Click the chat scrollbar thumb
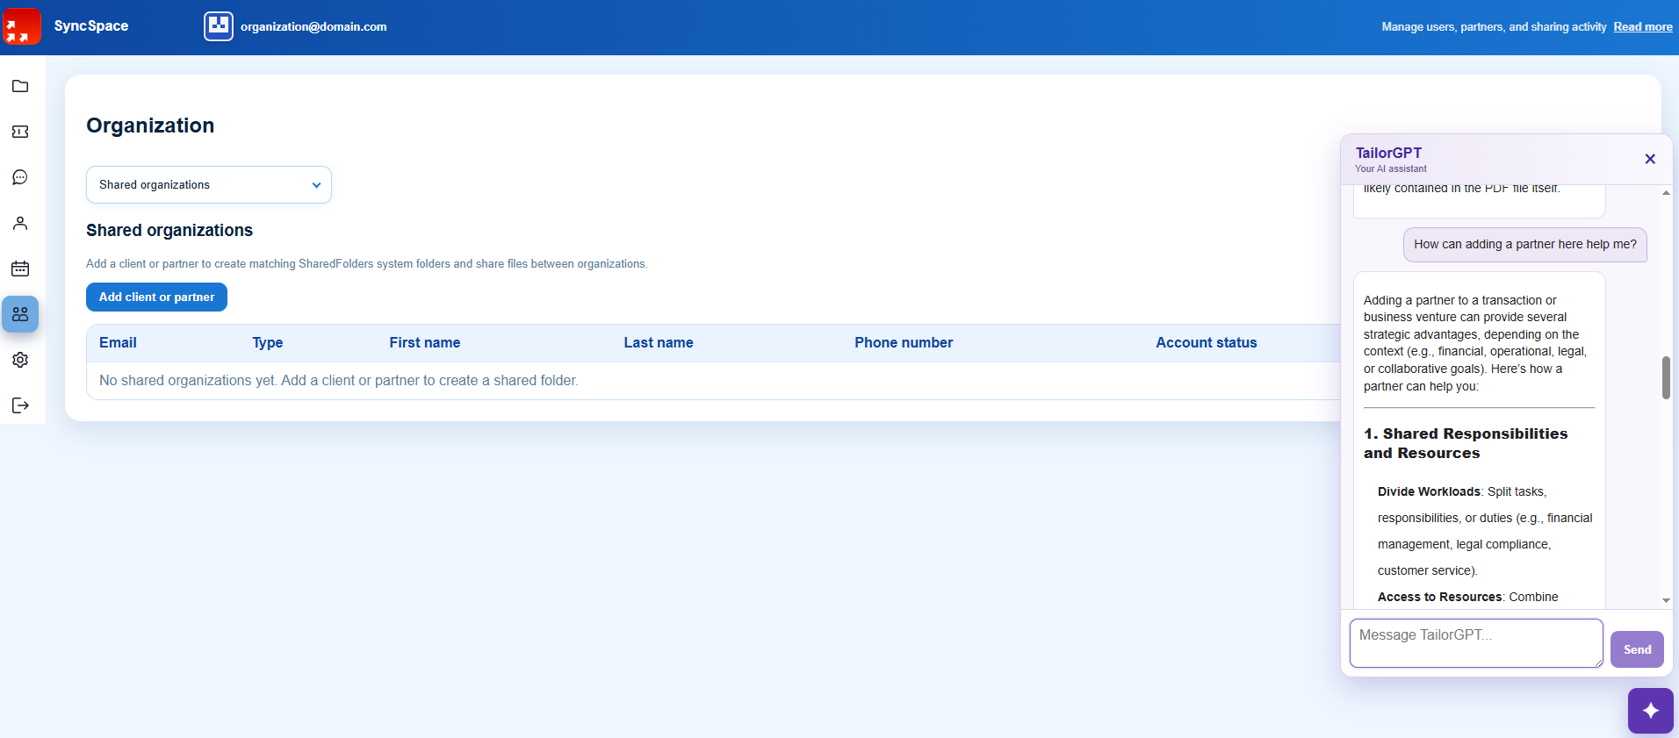This screenshot has width=1679, height=738. click(x=1666, y=377)
